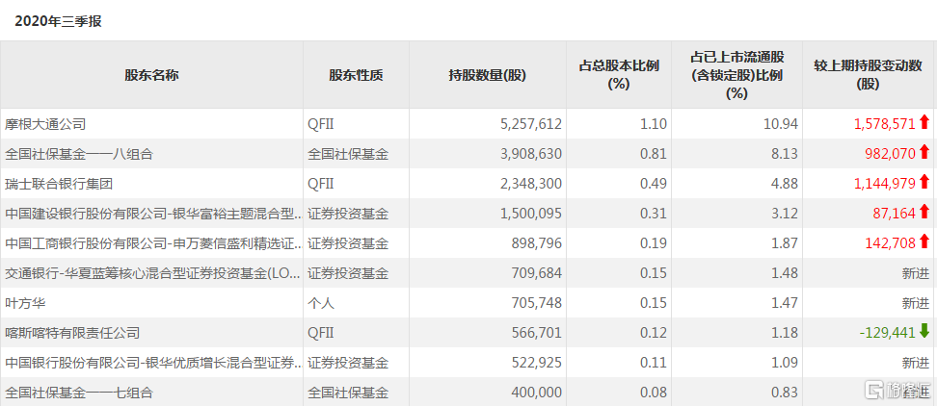Click 新进 in 中国银行-银华优质增长 row
This screenshot has width=937, height=406.
tap(916, 363)
